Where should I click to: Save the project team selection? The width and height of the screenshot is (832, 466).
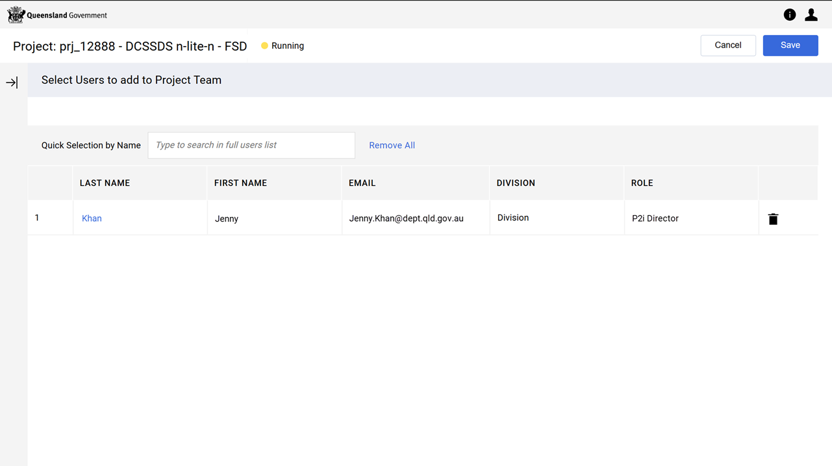point(790,45)
